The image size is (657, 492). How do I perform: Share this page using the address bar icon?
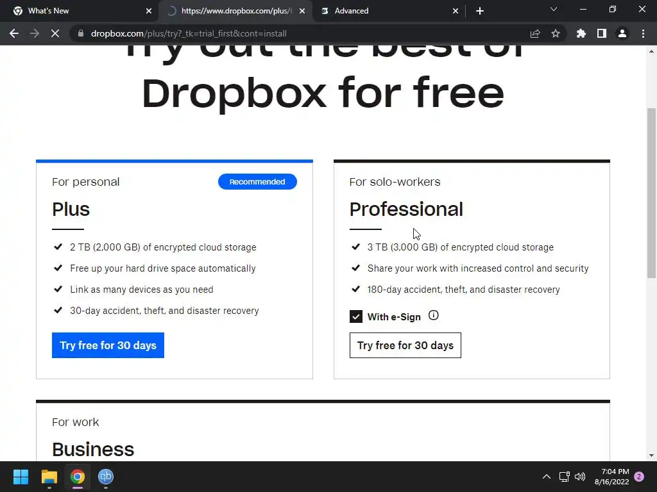point(535,33)
